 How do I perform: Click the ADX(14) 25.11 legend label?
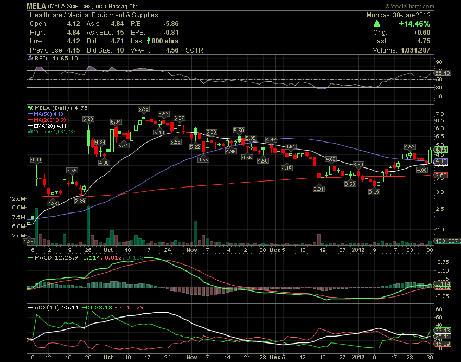(56, 307)
